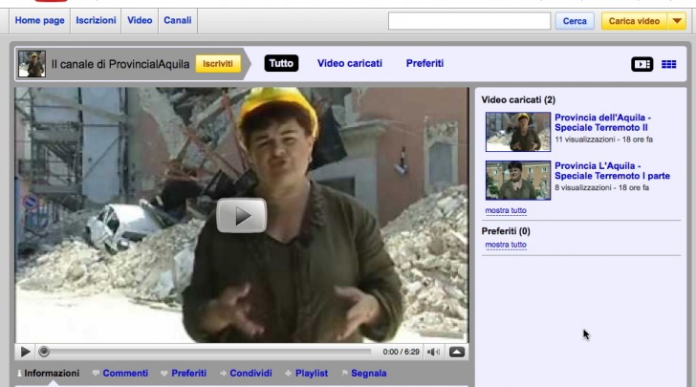Click the Iscriviti subscribe button
Image resolution: width=696 pixels, height=387 pixels.
tap(218, 64)
